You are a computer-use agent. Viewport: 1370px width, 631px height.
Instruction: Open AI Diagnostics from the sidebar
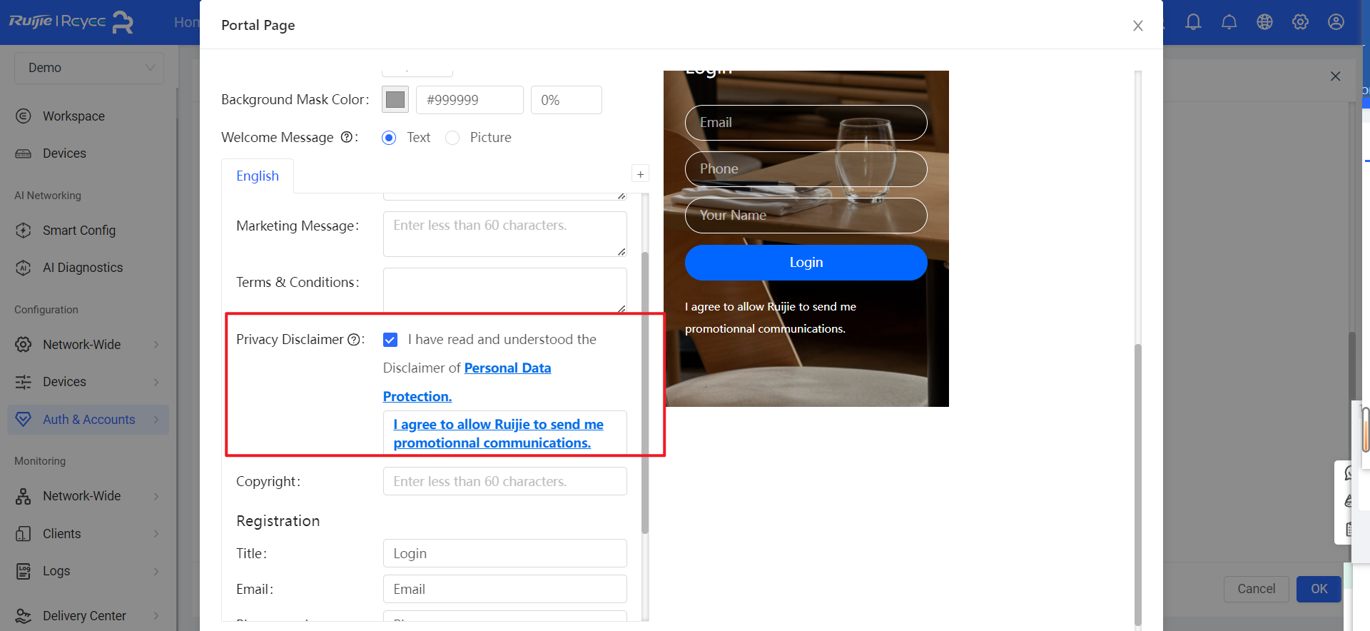tap(82, 268)
